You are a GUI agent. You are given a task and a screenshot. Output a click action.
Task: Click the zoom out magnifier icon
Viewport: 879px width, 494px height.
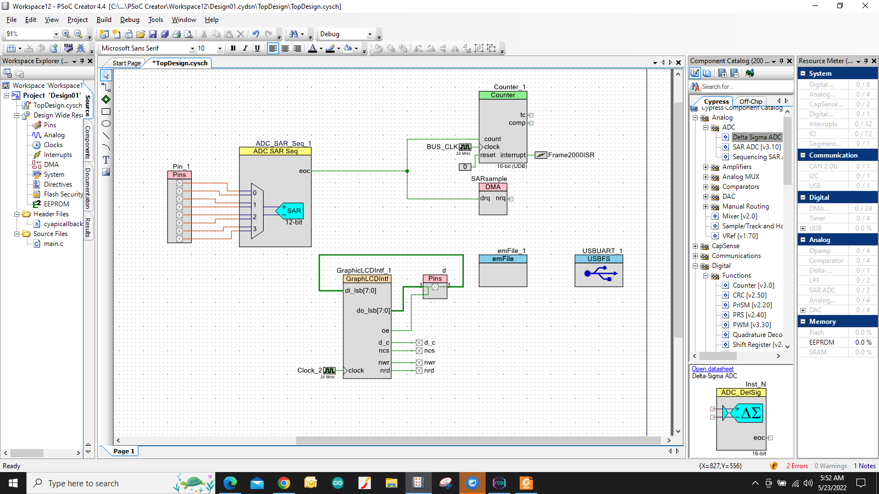coord(78,34)
